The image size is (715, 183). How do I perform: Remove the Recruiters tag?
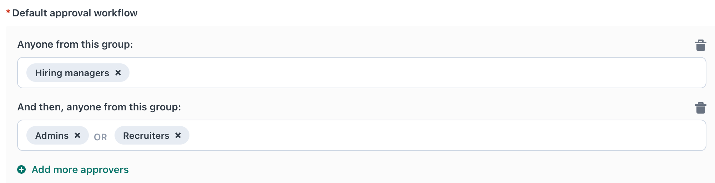pyautogui.click(x=178, y=135)
